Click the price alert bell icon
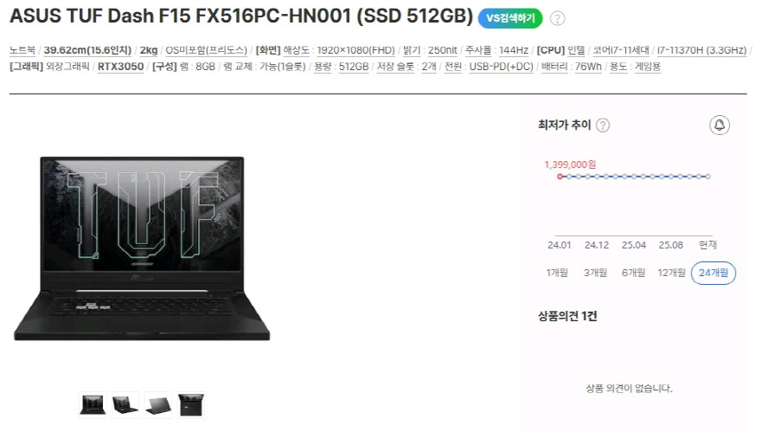The height and width of the screenshot is (432, 768). tap(719, 125)
